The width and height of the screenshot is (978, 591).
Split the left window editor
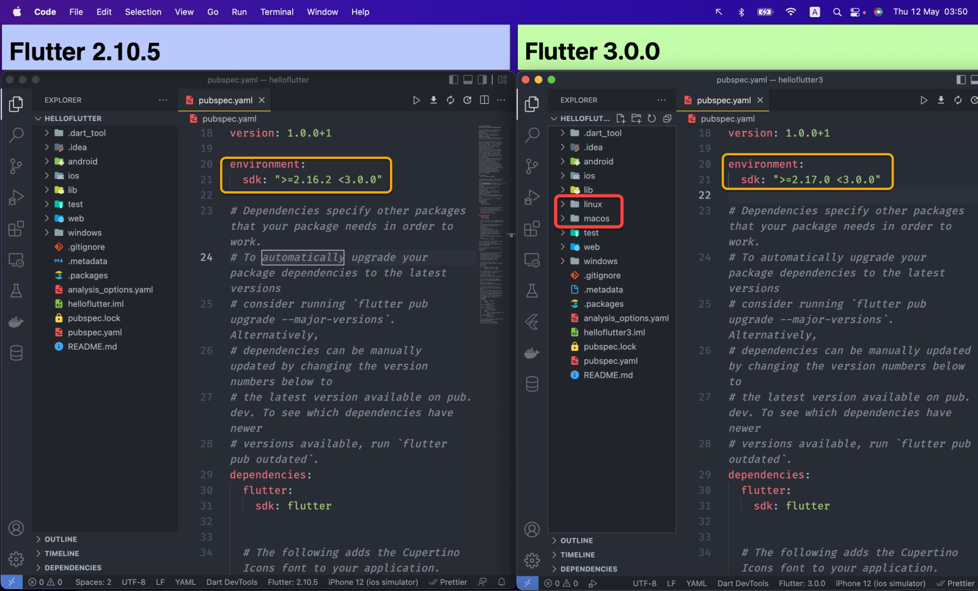485,100
